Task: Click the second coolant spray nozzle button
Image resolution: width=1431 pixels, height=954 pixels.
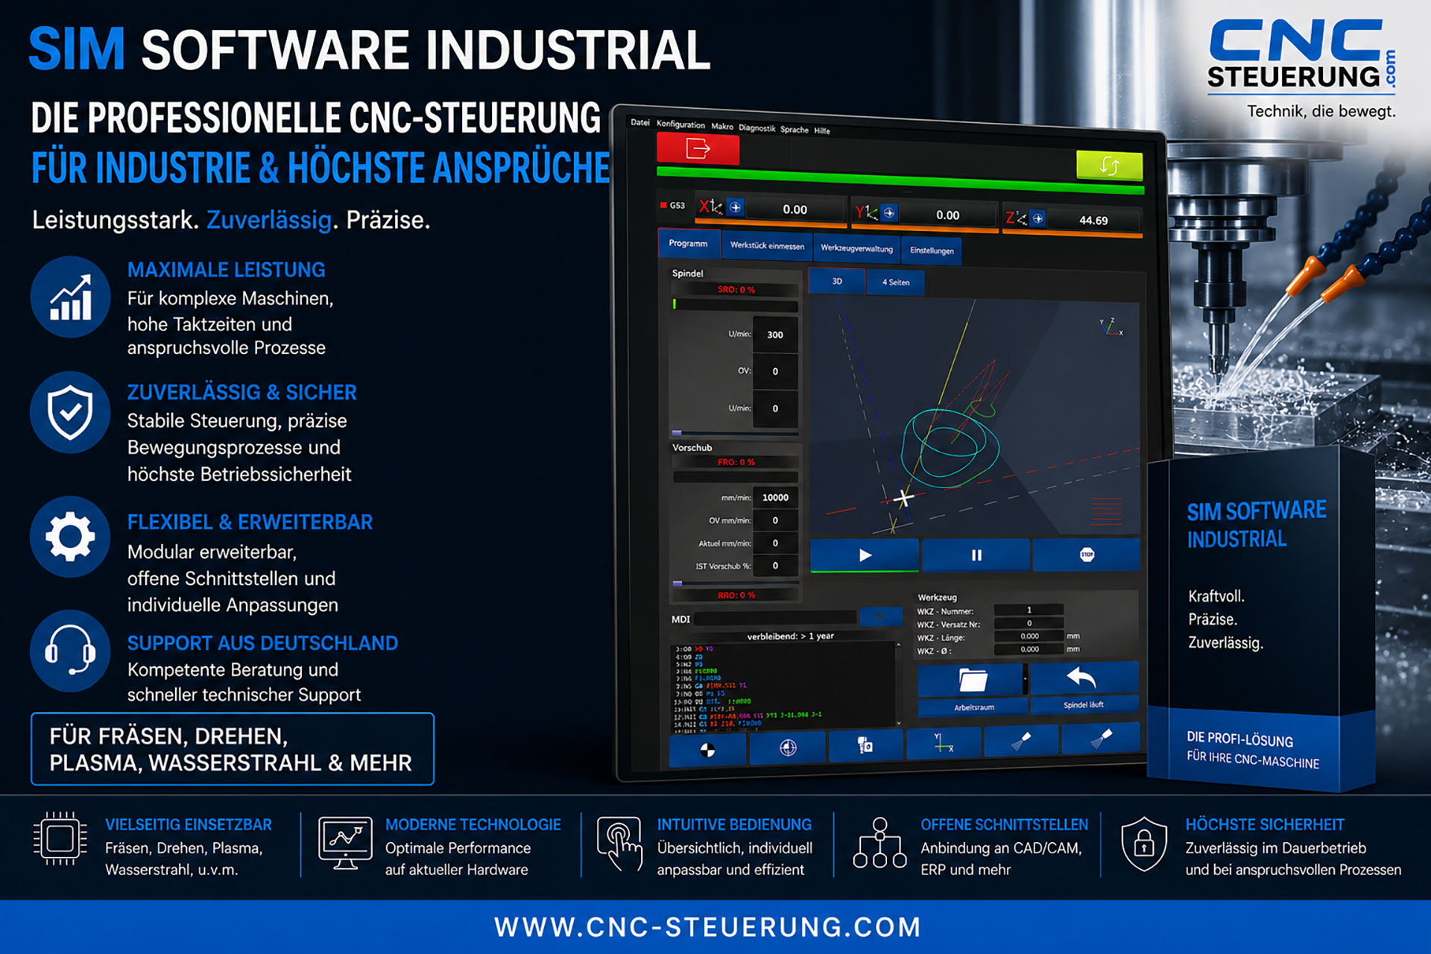Action: (1100, 738)
